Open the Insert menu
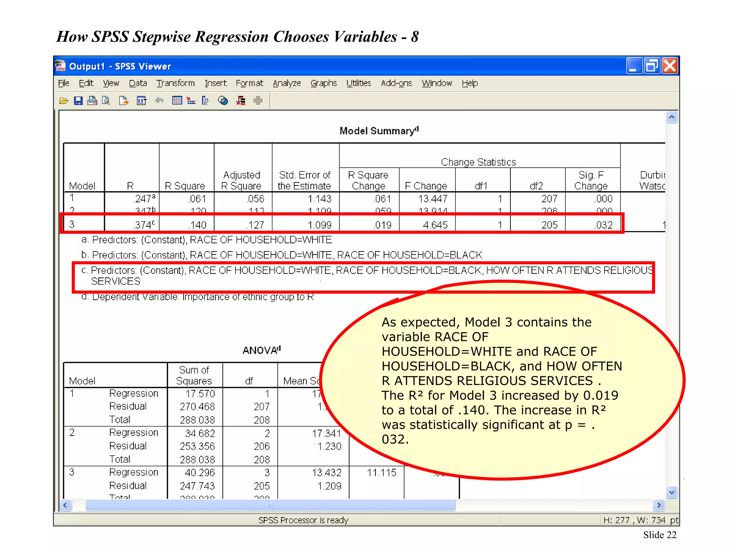Viewport: 733px width, 550px height. pyautogui.click(x=215, y=83)
